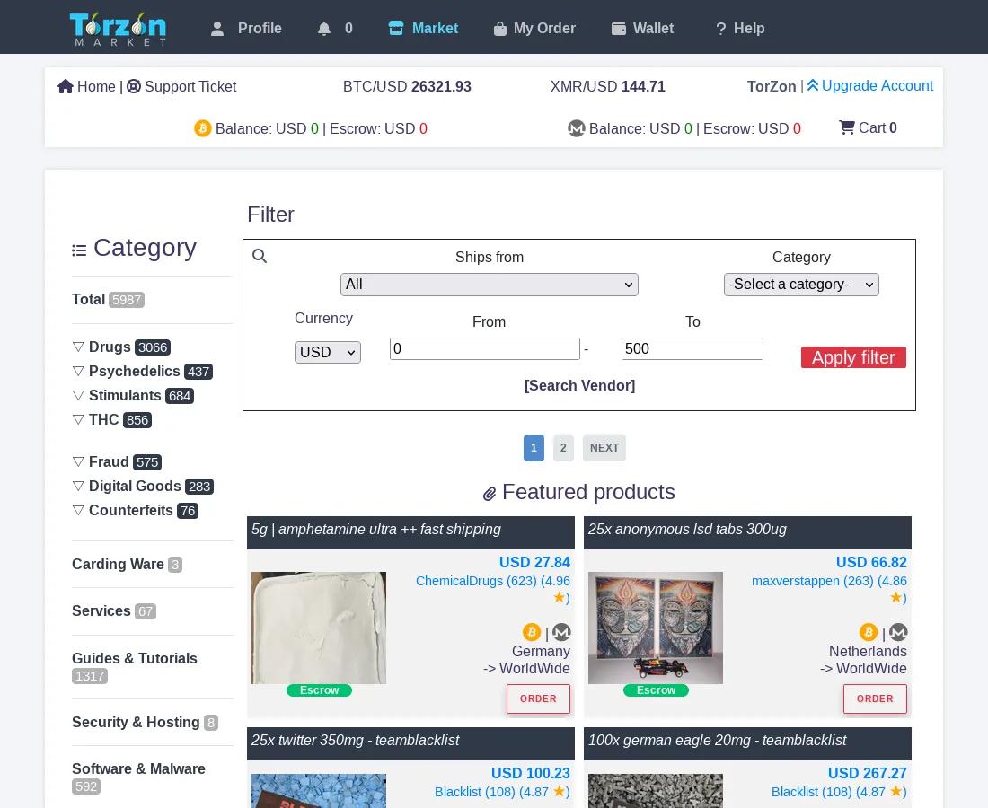The image size is (988, 808).
Task: Open the masked artwork product thumbnail
Action: (x=656, y=628)
